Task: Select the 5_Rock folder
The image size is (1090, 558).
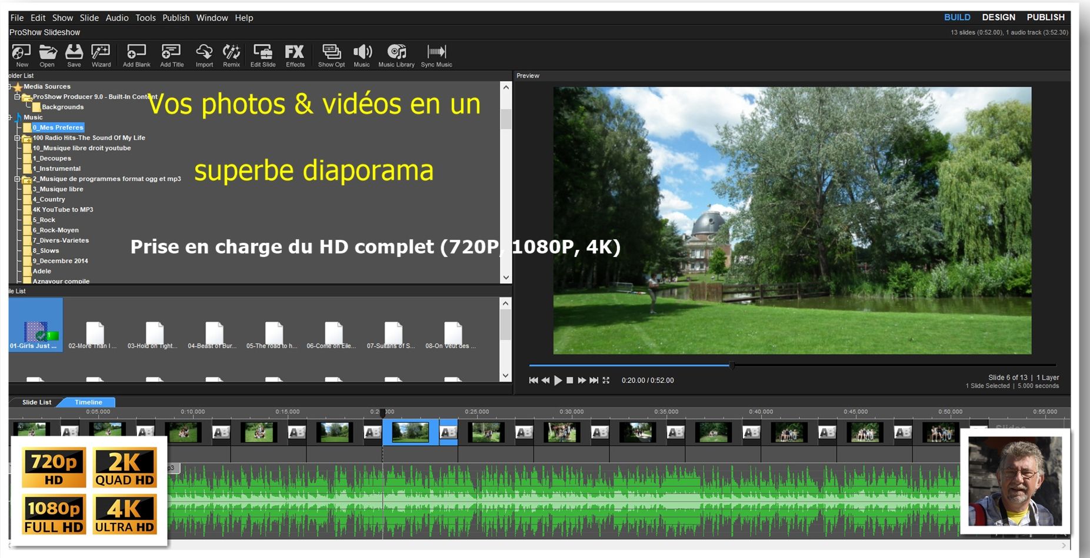Action: [x=44, y=220]
